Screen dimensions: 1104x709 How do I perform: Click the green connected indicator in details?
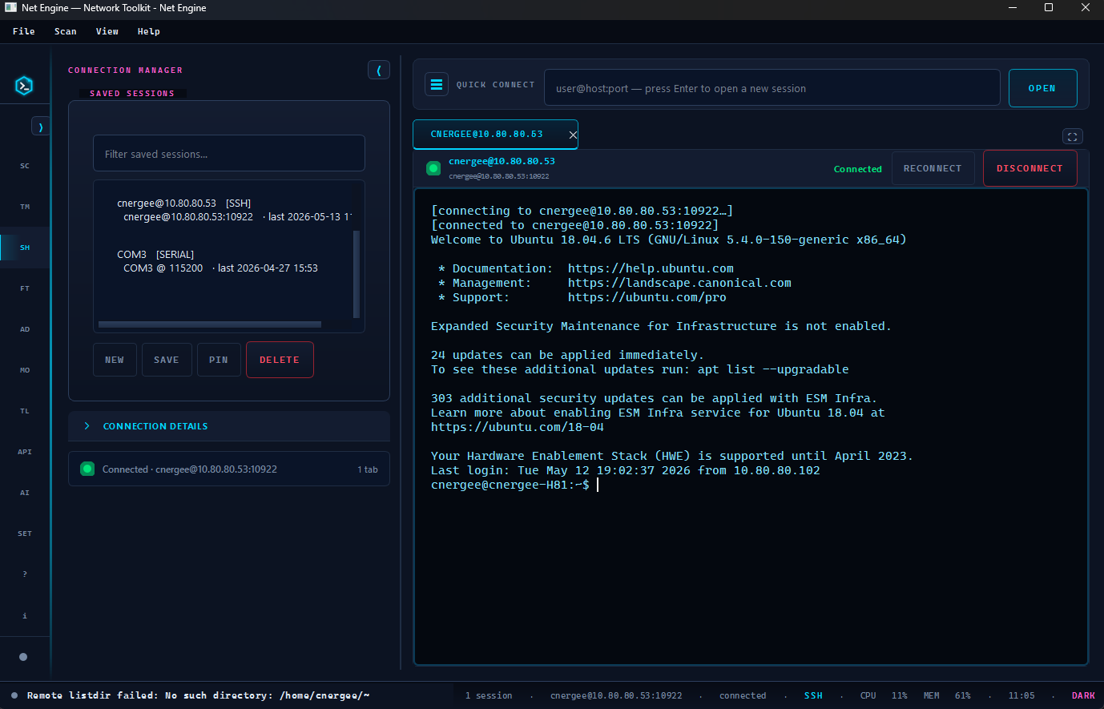(87, 469)
